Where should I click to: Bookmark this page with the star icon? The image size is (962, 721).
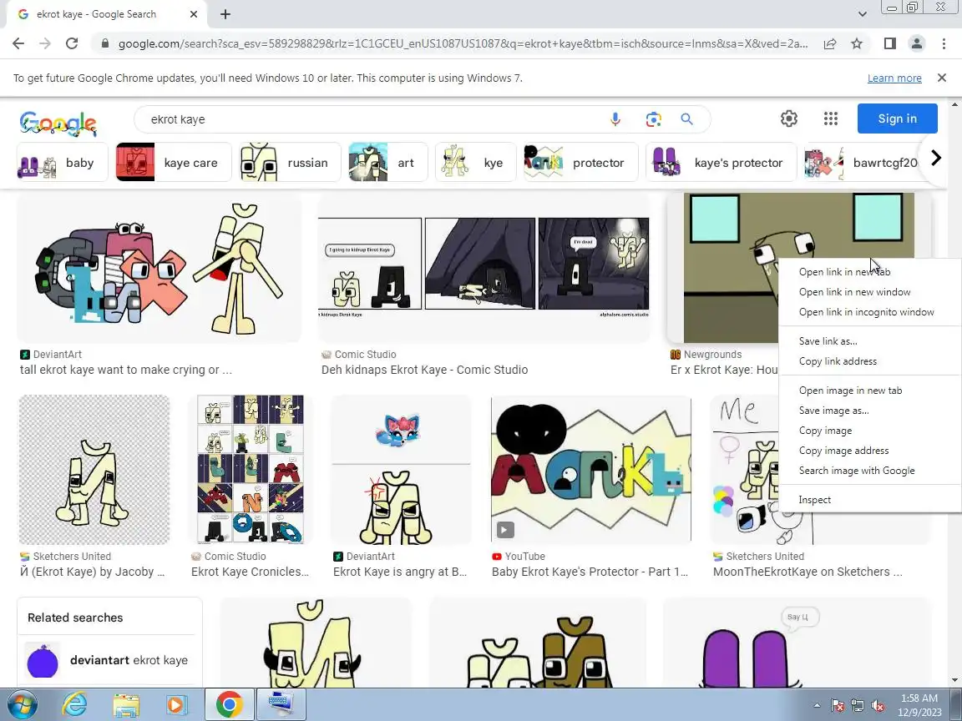[x=857, y=43]
